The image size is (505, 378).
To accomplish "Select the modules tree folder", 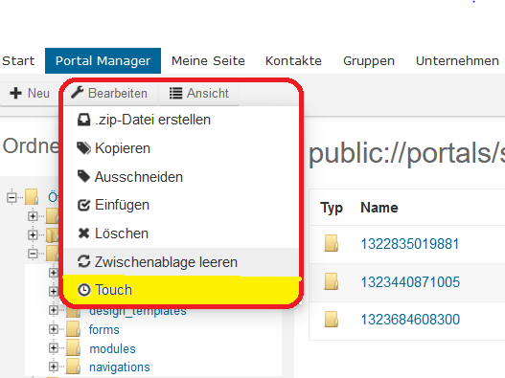I will (x=112, y=348).
